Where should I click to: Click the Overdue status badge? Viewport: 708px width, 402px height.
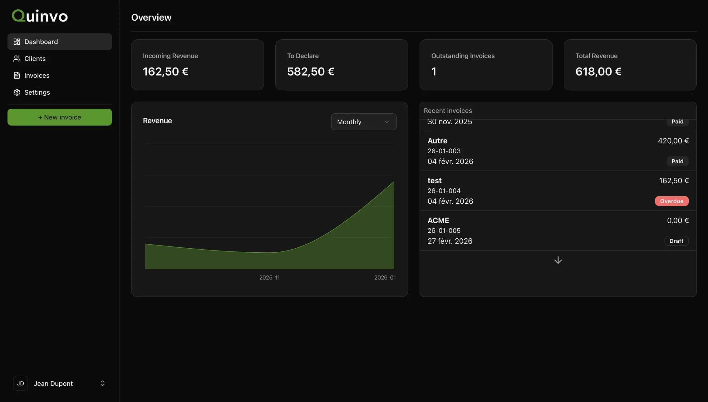pyautogui.click(x=671, y=201)
